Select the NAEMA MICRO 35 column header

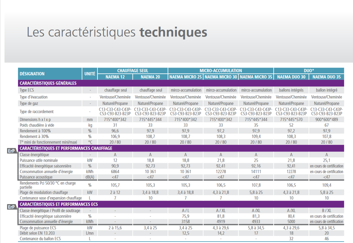coord(256,77)
